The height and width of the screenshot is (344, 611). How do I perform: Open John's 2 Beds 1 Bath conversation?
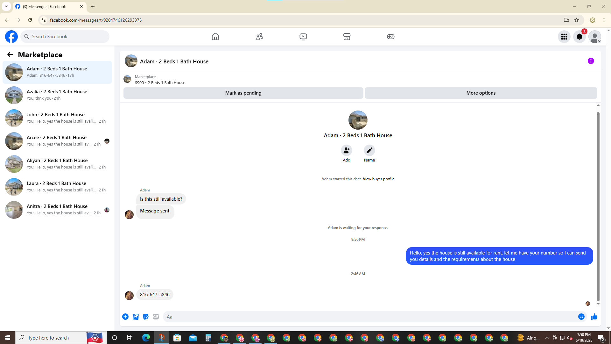click(x=57, y=118)
